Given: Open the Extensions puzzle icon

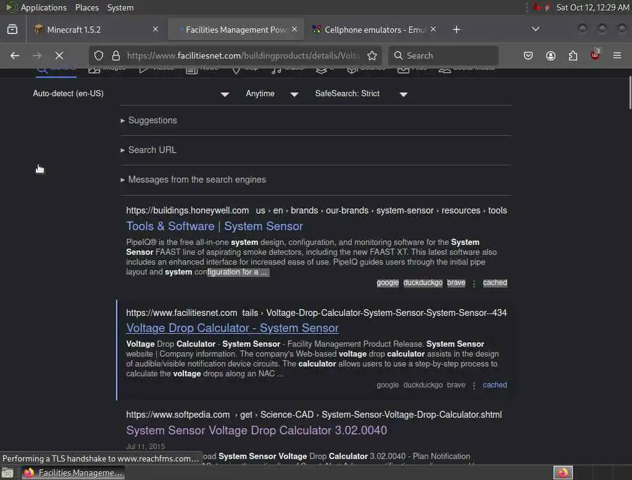Looking at the screenshot, I should click(573, 56).
